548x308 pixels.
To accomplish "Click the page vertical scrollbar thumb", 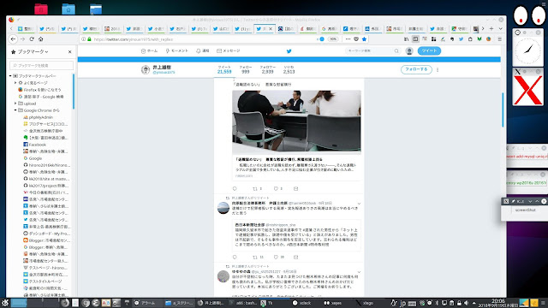I will tap(503, 110).
